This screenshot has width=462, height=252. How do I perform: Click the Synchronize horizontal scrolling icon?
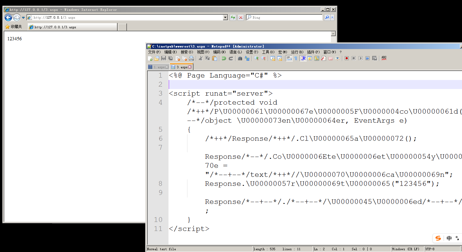pyautogui.click(x=279, y=58)
